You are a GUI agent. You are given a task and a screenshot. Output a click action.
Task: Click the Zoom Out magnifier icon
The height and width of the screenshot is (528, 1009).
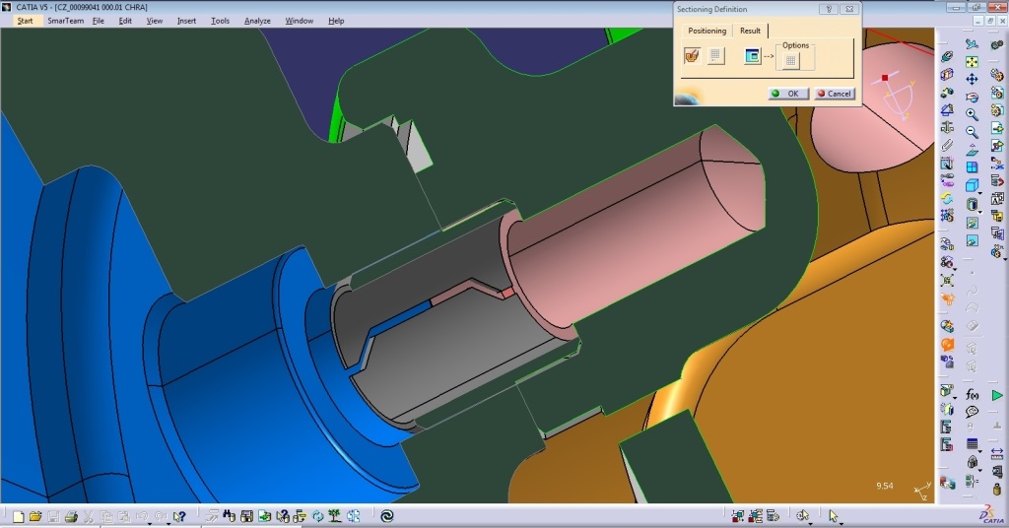pyautogui.click(x=972, y=132)
